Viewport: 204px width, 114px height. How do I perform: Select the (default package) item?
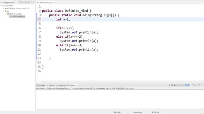tap(16, 14)
